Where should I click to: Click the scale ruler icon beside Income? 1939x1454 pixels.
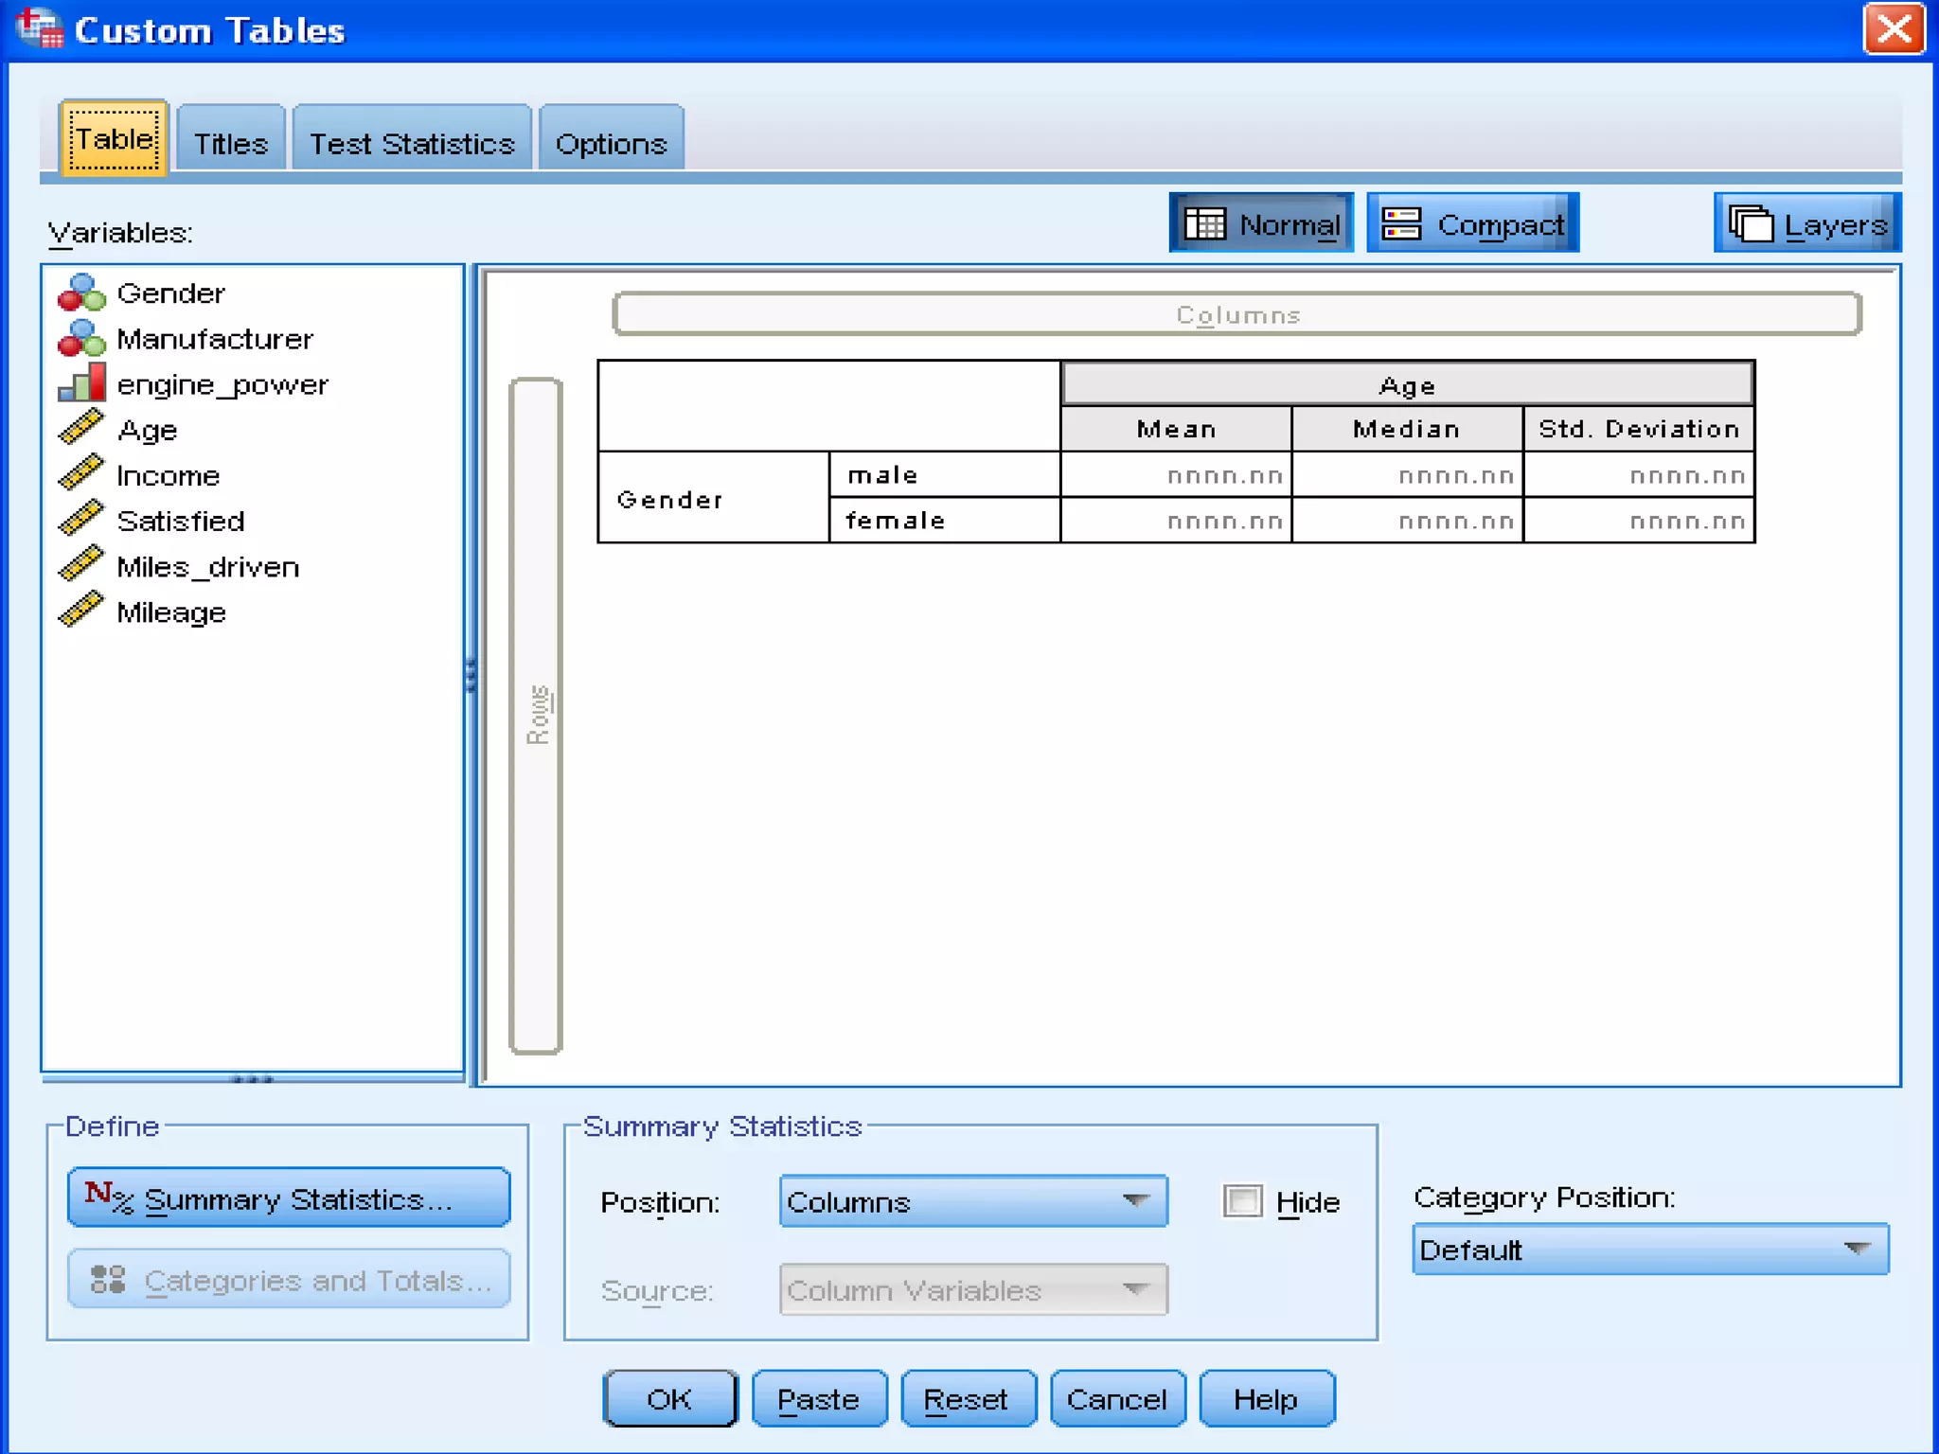point(81,473)
